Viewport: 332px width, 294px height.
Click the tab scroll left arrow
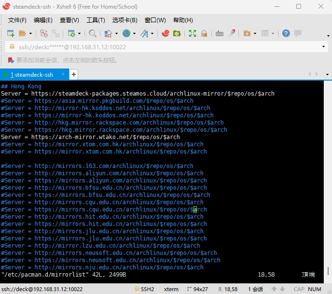pos(309,74)
